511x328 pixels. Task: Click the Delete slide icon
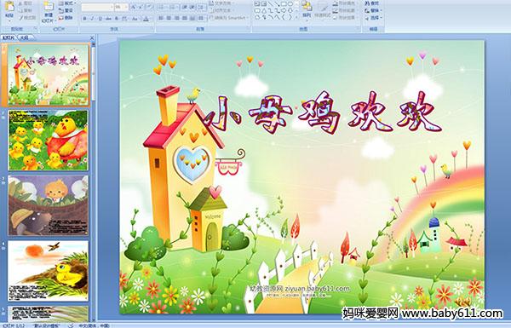tap(66, 18)
